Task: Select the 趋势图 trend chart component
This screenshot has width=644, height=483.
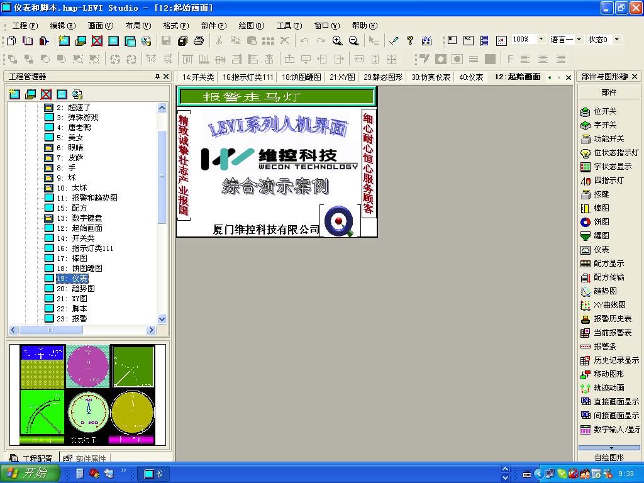Action: click(599, 291)
